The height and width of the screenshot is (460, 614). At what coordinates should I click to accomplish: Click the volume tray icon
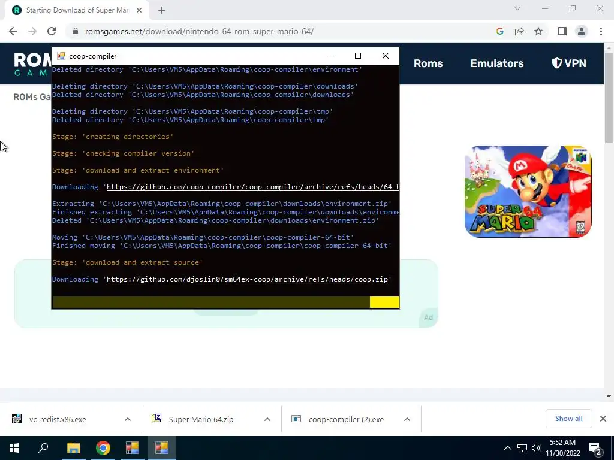tap(536, 448)
